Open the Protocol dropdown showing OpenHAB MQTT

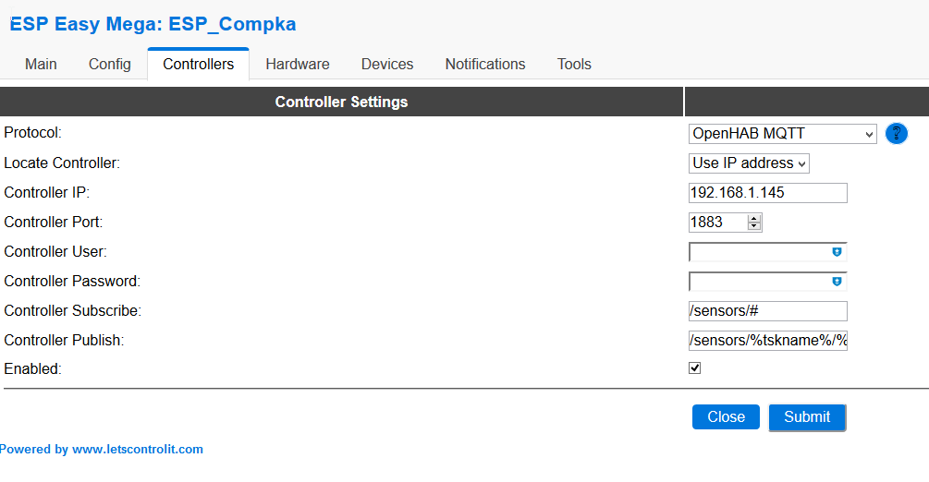(782, 134)
